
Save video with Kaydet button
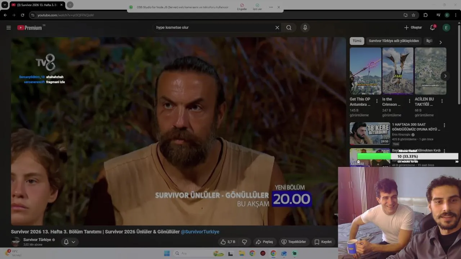[323, 242]
